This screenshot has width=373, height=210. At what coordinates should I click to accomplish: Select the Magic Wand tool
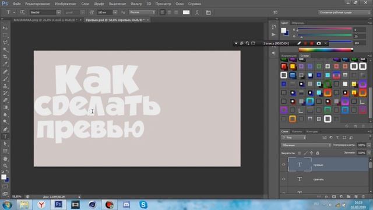(5, 50)
